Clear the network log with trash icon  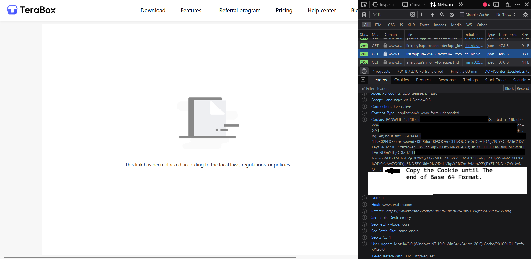pyautogui.click(x=364, y=15)
